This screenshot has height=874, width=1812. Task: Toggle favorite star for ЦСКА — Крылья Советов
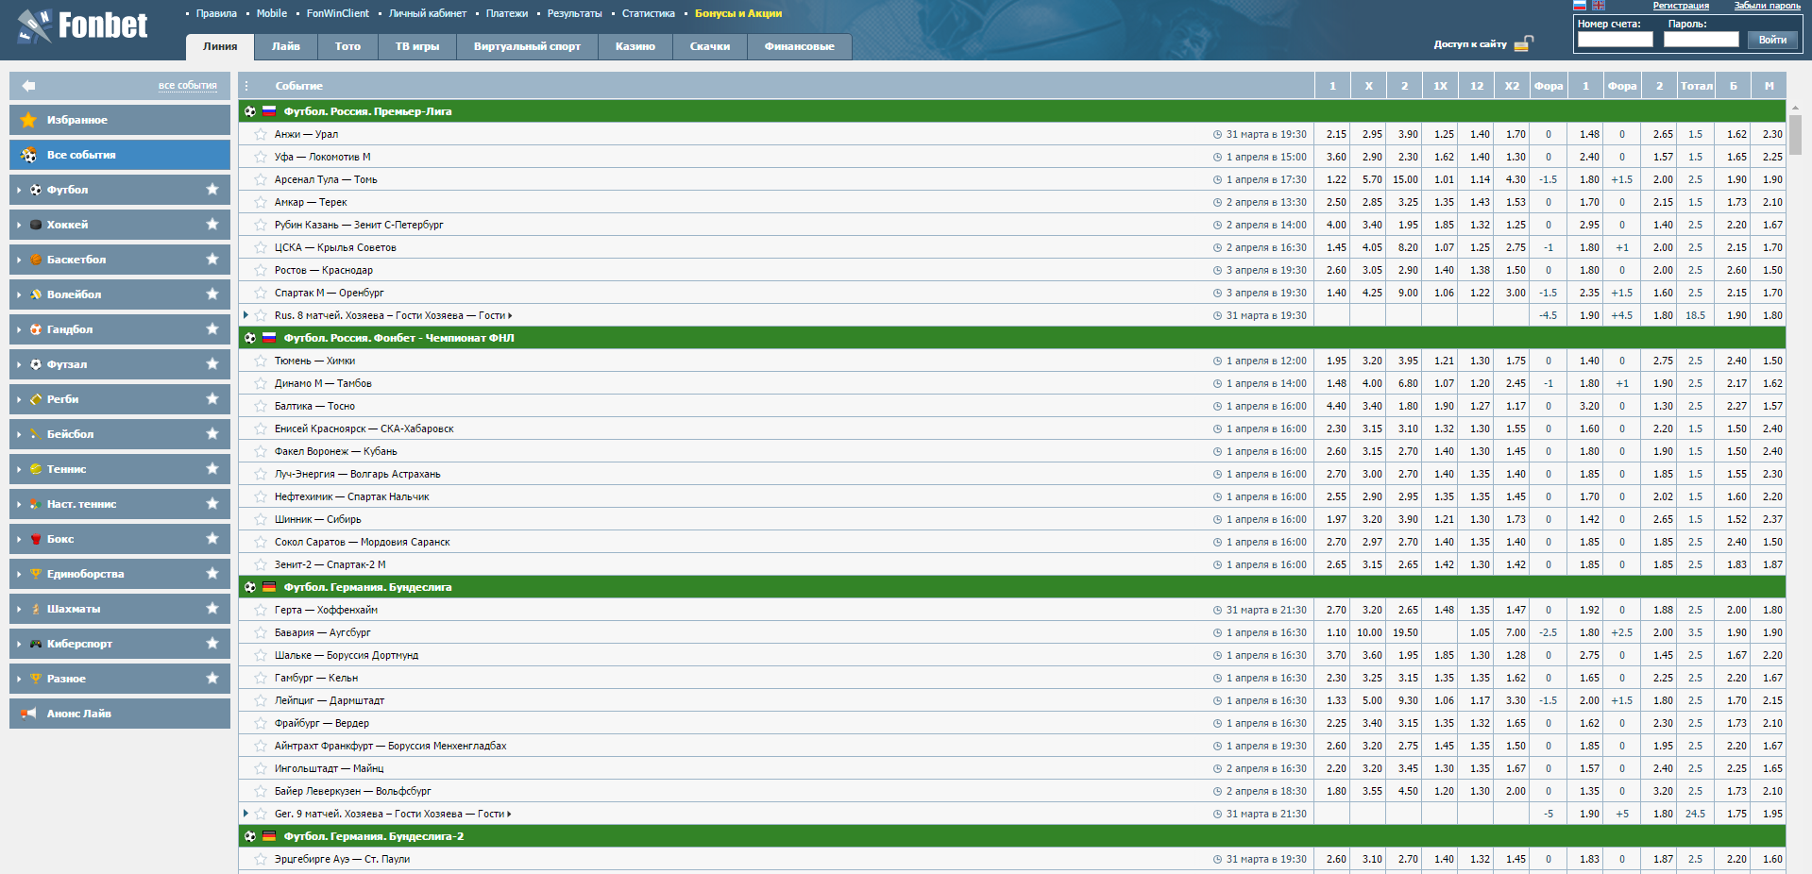point(261,247)
